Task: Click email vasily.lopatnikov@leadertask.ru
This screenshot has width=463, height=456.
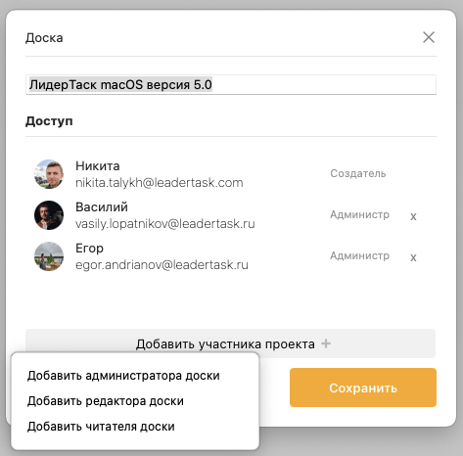Action: pyautogui.click(x=165, y=224)
